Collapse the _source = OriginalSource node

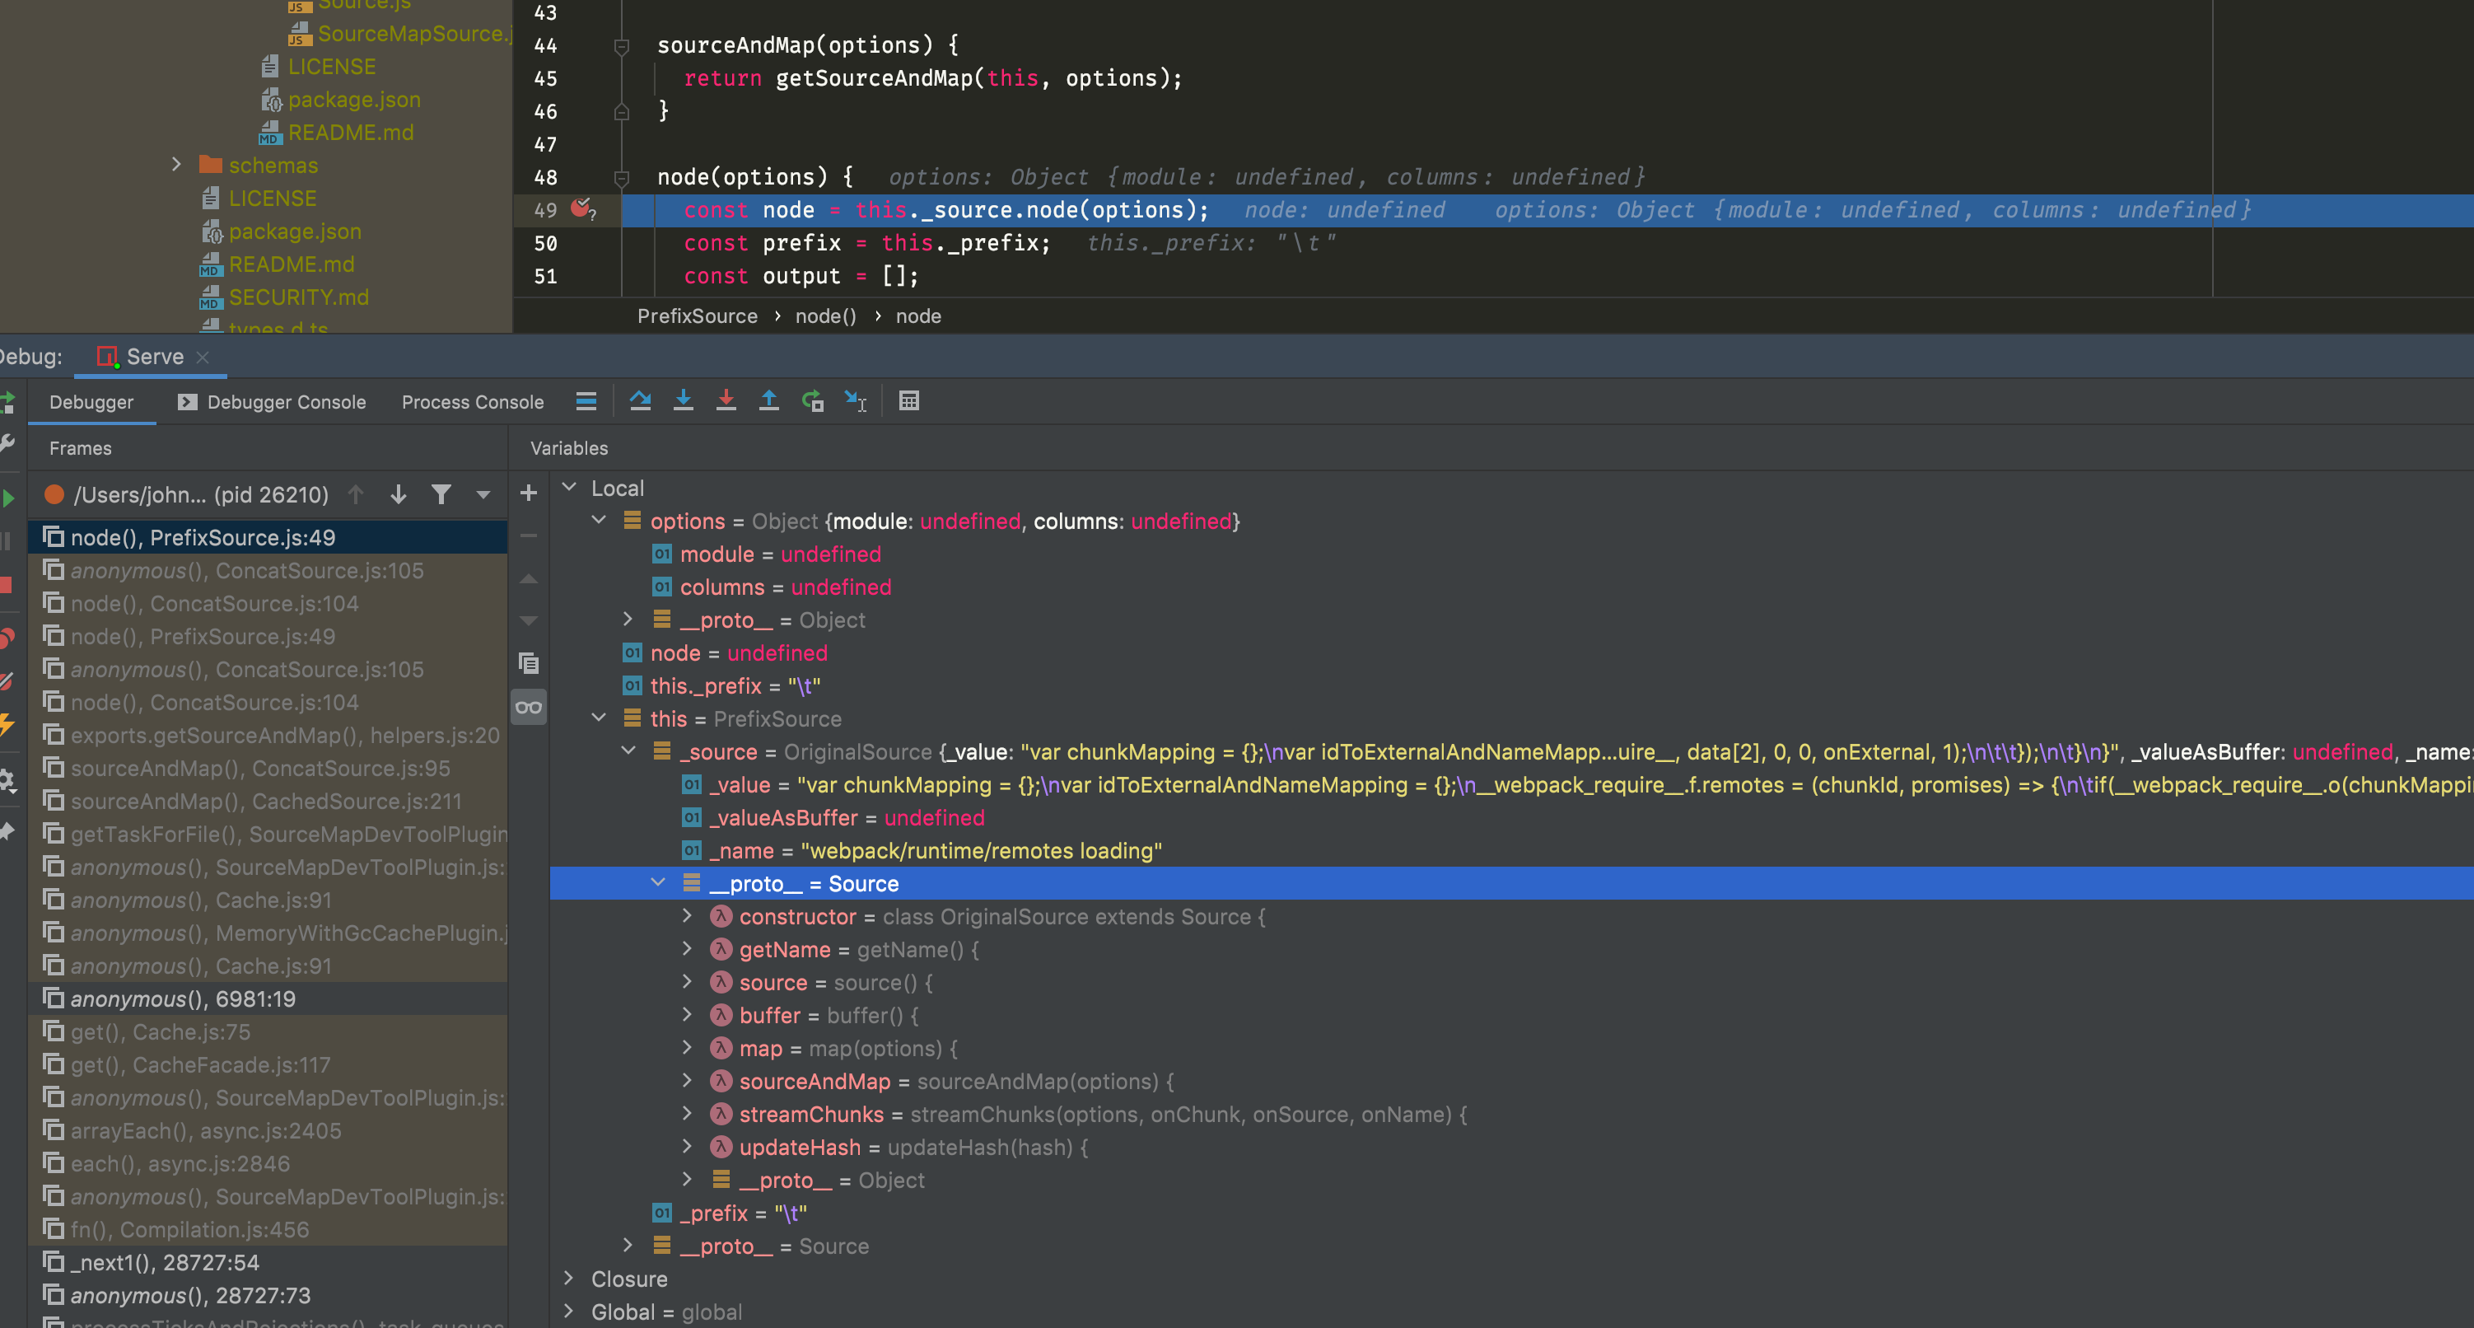[x=628, y=751]
